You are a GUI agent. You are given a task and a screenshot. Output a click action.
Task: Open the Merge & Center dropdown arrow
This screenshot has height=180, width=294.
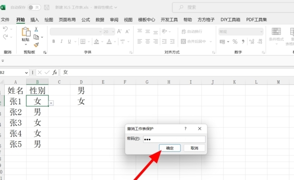(211, 41)
